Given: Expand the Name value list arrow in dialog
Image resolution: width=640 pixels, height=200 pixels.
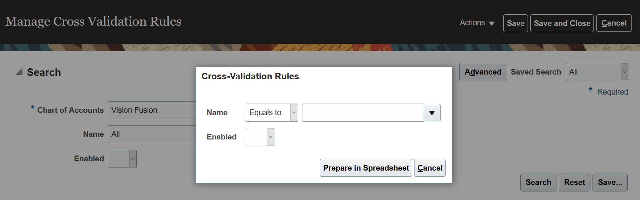Looking at the screenshot, I should (x=432, y=113).
